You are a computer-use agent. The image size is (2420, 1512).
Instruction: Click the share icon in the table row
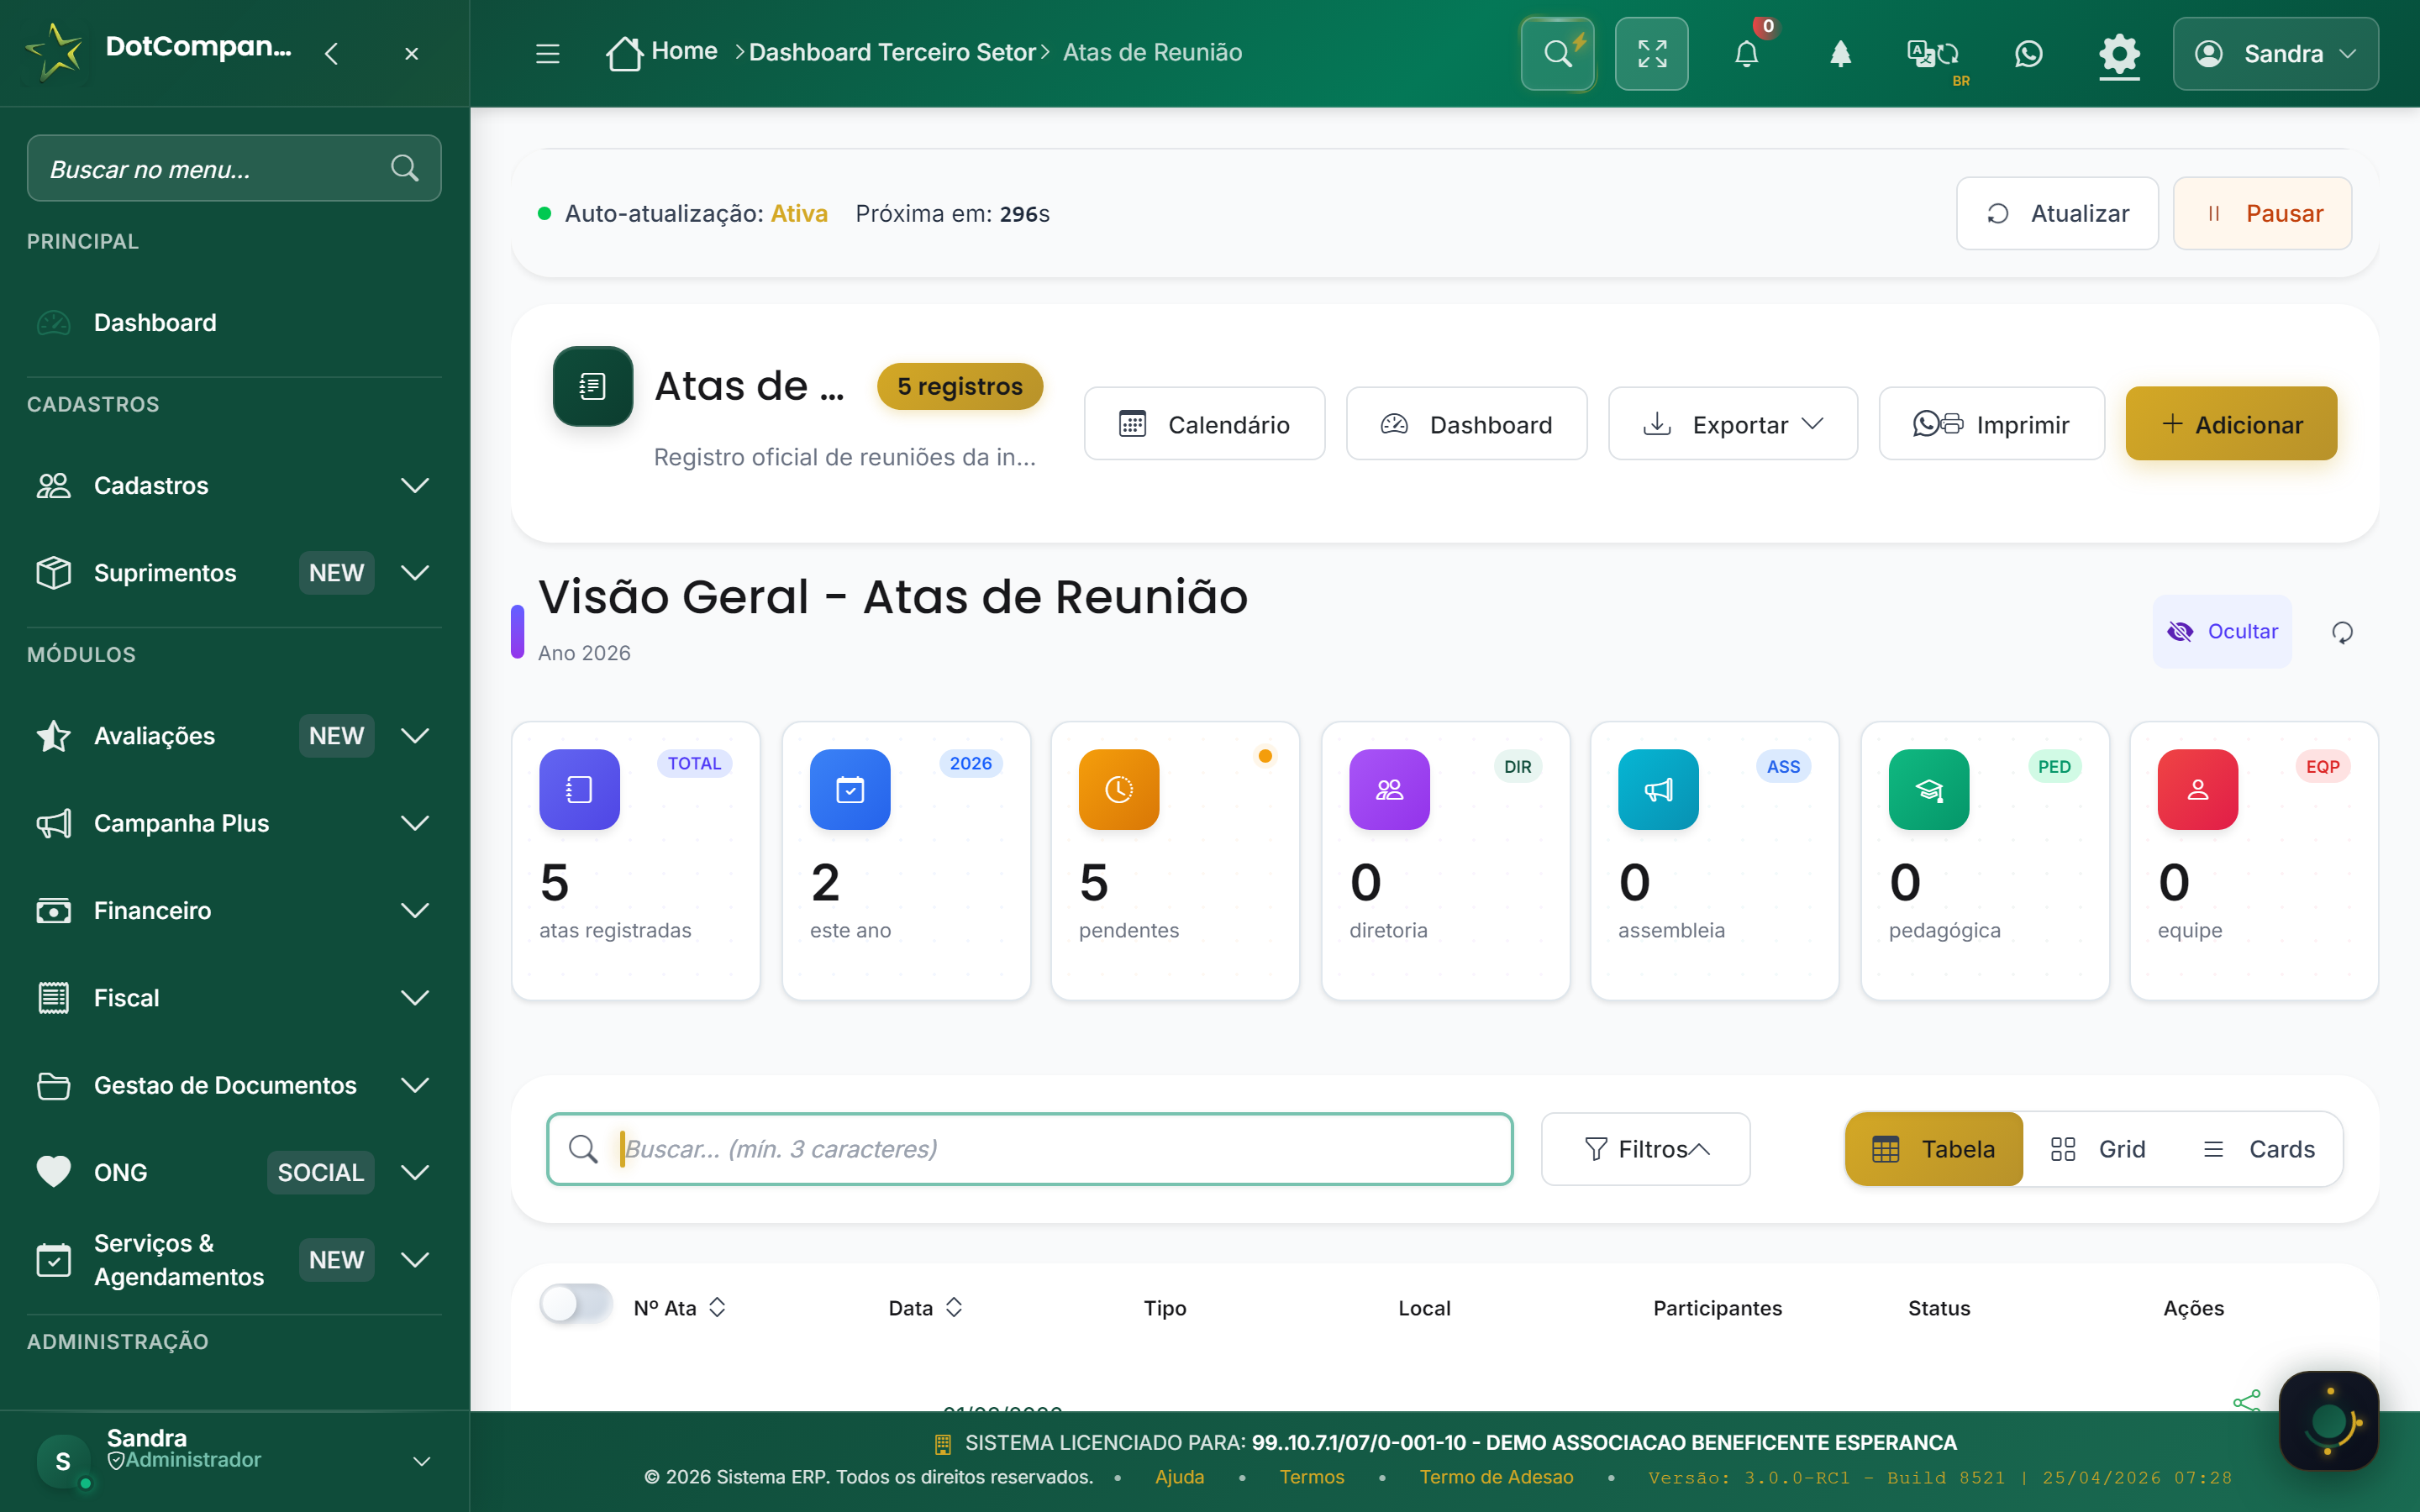point(2246,1400)
